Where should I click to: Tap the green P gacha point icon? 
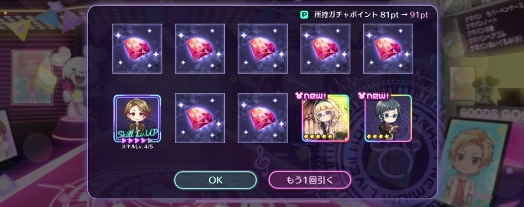(304, 15)
